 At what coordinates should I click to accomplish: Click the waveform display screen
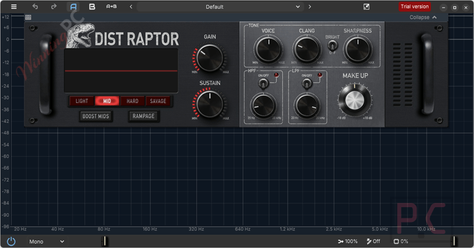pyautogui.click(x=121, y=70)
